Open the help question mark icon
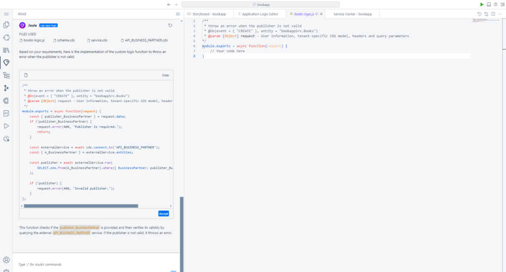Viewport: 506px width, 272px height. [496, 4]
